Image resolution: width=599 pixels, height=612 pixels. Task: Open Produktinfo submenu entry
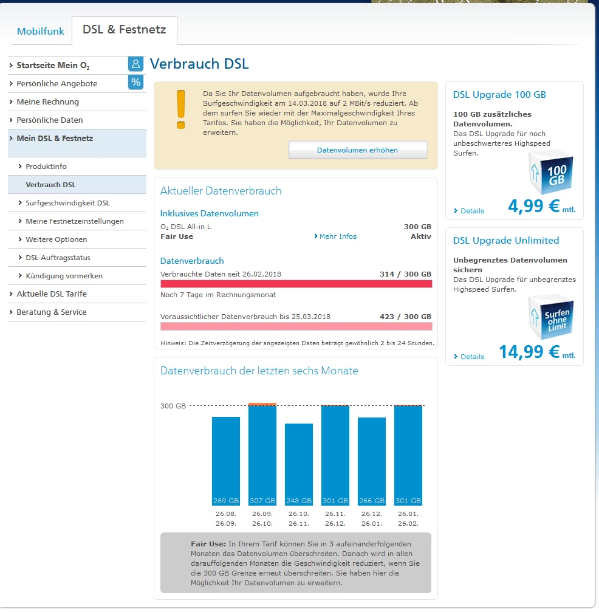coord(77,167)
